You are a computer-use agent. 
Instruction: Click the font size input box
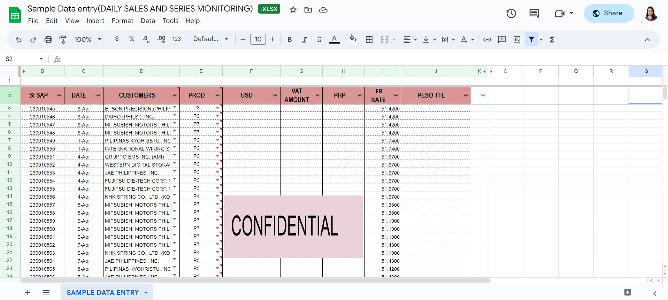[x=258, y=39]
